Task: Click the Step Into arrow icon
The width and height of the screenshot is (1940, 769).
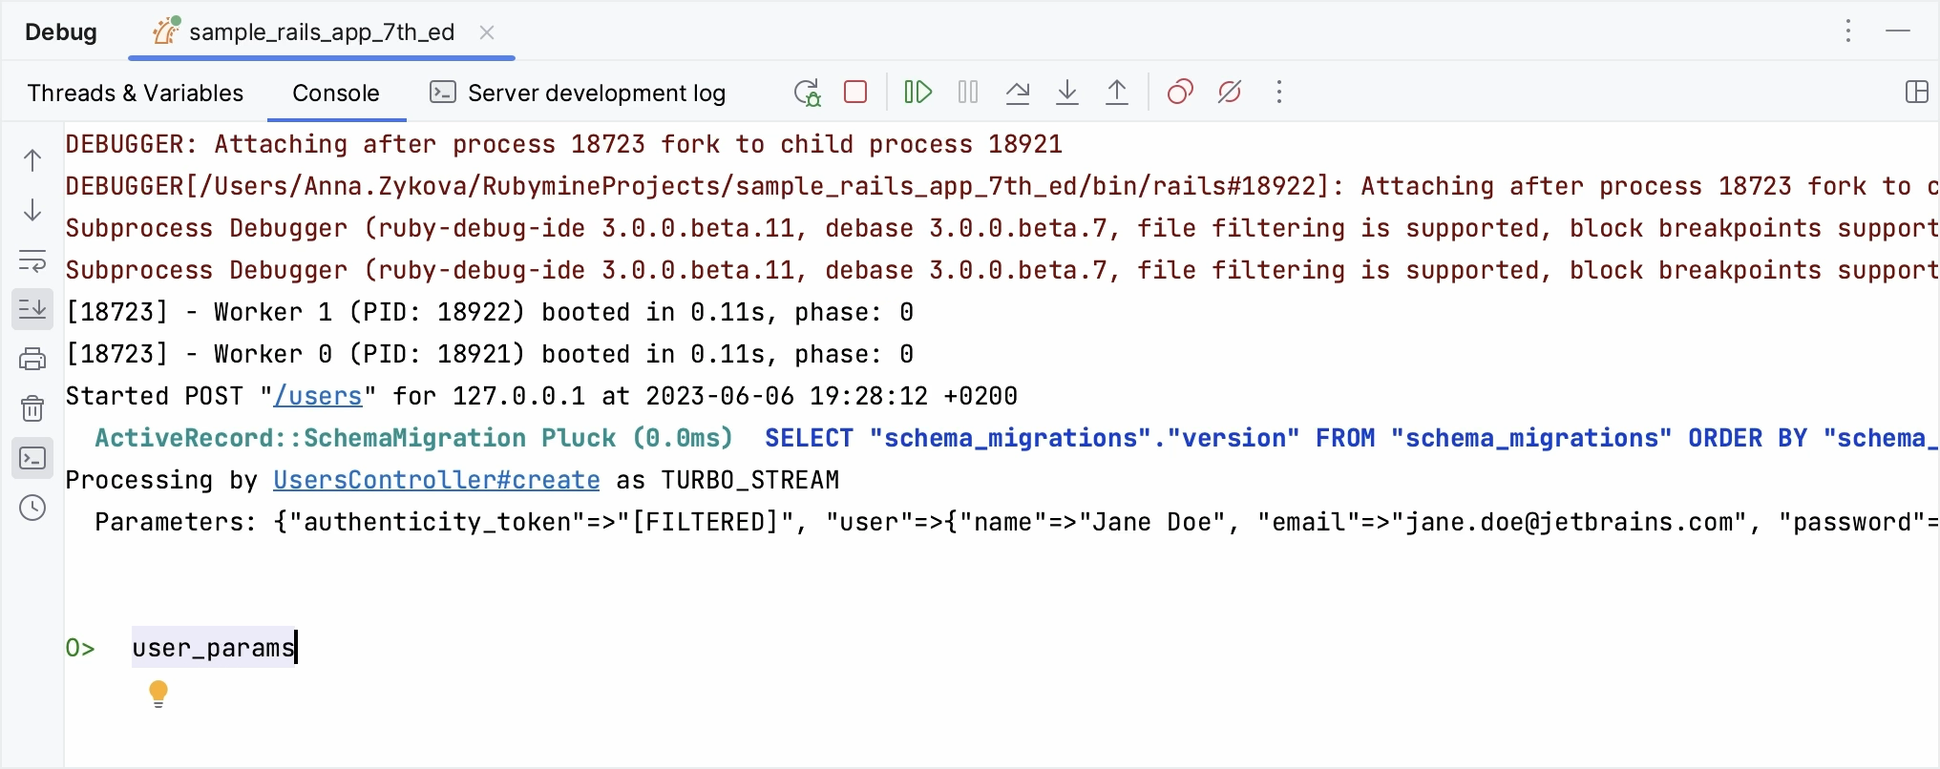Action: coord(1067,93)
